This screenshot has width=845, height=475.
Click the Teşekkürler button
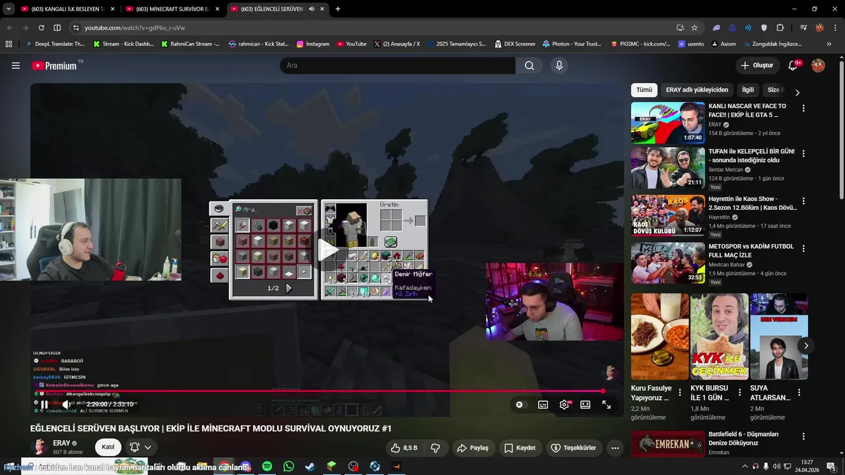pos(573,448)
